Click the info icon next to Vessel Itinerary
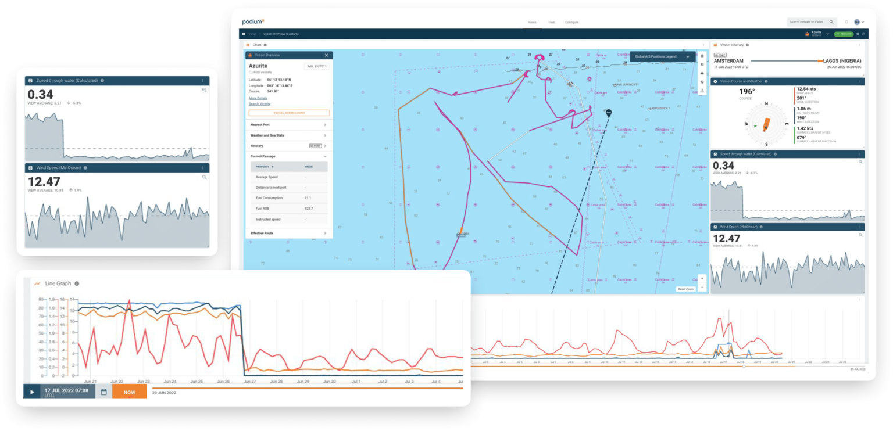This screenshot has height=431, width=893. (x=747, y=45)
